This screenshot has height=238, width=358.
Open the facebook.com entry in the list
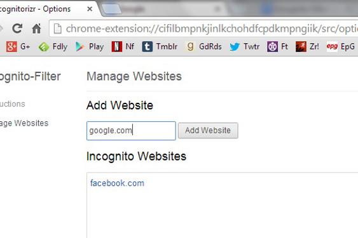click(x=117, y=183)
